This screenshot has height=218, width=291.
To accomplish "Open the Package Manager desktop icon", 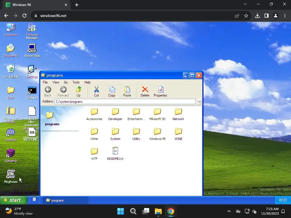I will click(x=32, y=31).
